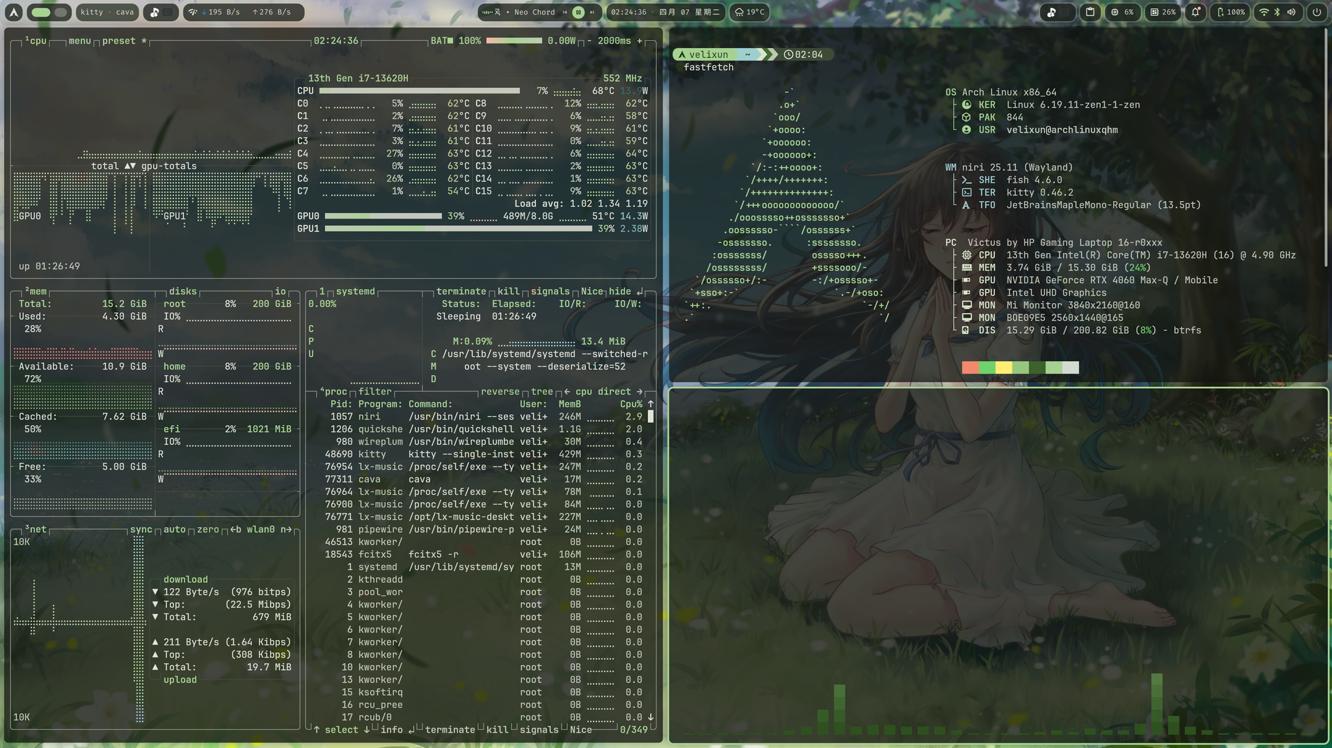
Task: Toggle net auto scaling
Action: pos(174,530)
